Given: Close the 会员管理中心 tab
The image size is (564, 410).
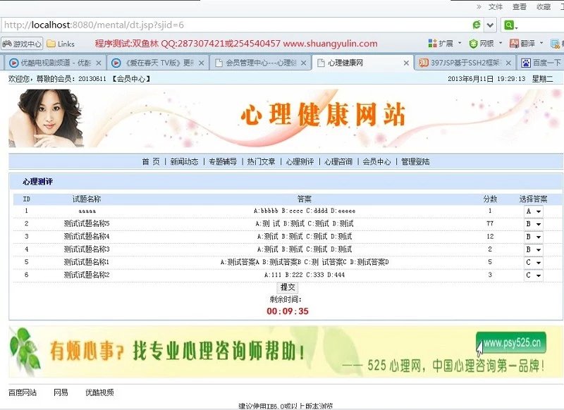Looking at the screenshot, I should (x=304, y=63).
